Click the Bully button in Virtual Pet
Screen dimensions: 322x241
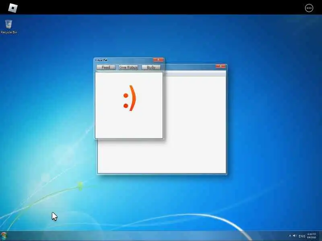pyautogui.click(x=151, y=67)
